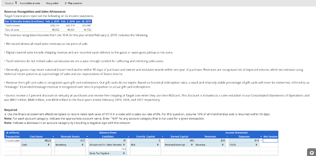This screenshot has width=316, height=156.
Task: Click the 'Question 1' label
Action: (10, 3)
